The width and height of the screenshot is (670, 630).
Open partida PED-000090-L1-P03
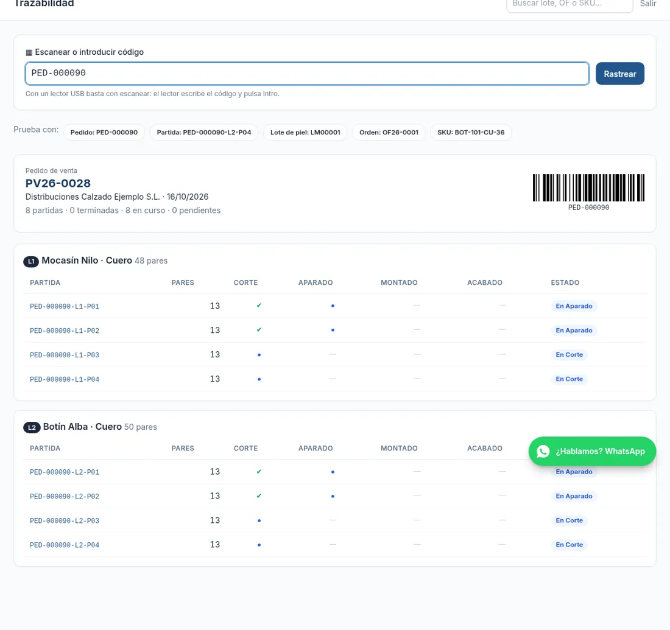[x=65, y=355]
